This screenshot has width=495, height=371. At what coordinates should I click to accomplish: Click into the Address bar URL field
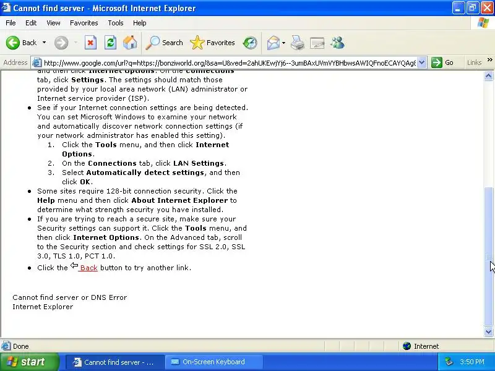pos(230,63)
